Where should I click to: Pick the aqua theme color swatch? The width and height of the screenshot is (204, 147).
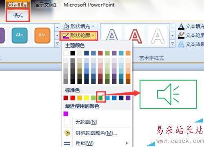(121, 53)
